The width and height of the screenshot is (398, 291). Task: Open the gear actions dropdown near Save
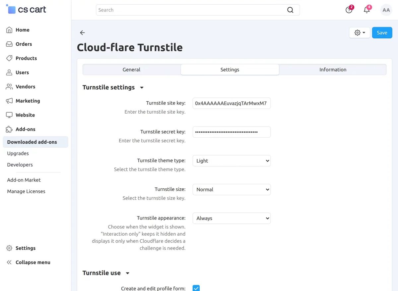click(x=360, y=33)
